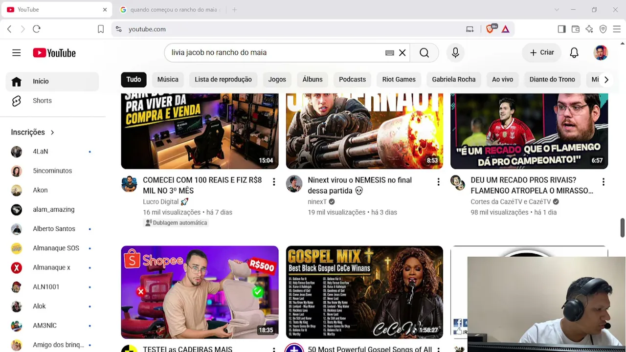
Task: Start voice search with the microphone
Action: click(x=455, y=53)
